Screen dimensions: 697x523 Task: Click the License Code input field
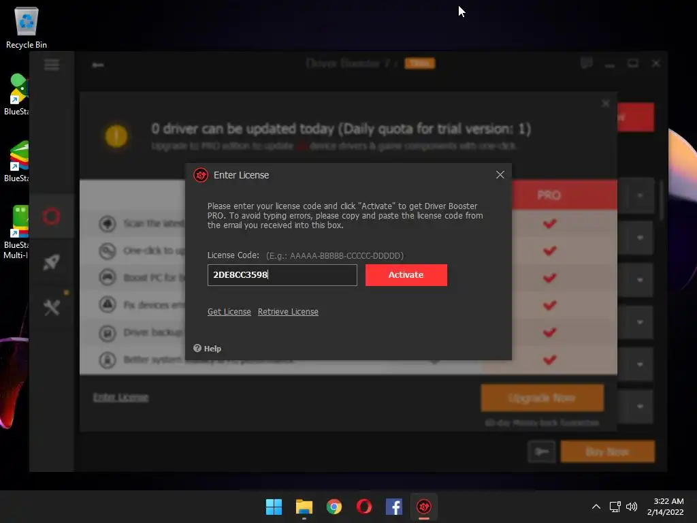click(x=282, y=275)
